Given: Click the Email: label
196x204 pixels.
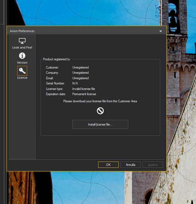Looking at the screenshot, I should [x=50, y=78].
